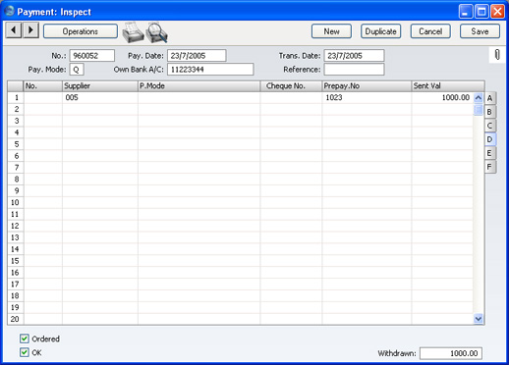Click the Trans. Date field
Viewport: 509px width, 365px height.
point(354,56)
